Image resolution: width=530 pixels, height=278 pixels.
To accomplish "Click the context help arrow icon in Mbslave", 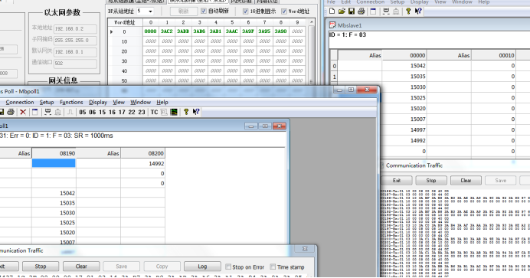I will pos(418,11).
